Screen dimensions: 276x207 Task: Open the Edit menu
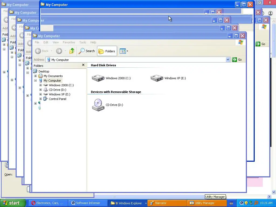(46, 42)
